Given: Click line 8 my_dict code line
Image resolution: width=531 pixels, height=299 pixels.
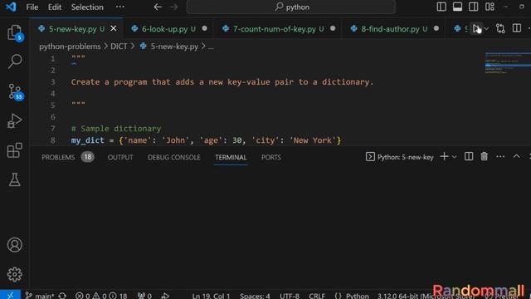Looking at the screenshot, I should [x=206, y=140].
